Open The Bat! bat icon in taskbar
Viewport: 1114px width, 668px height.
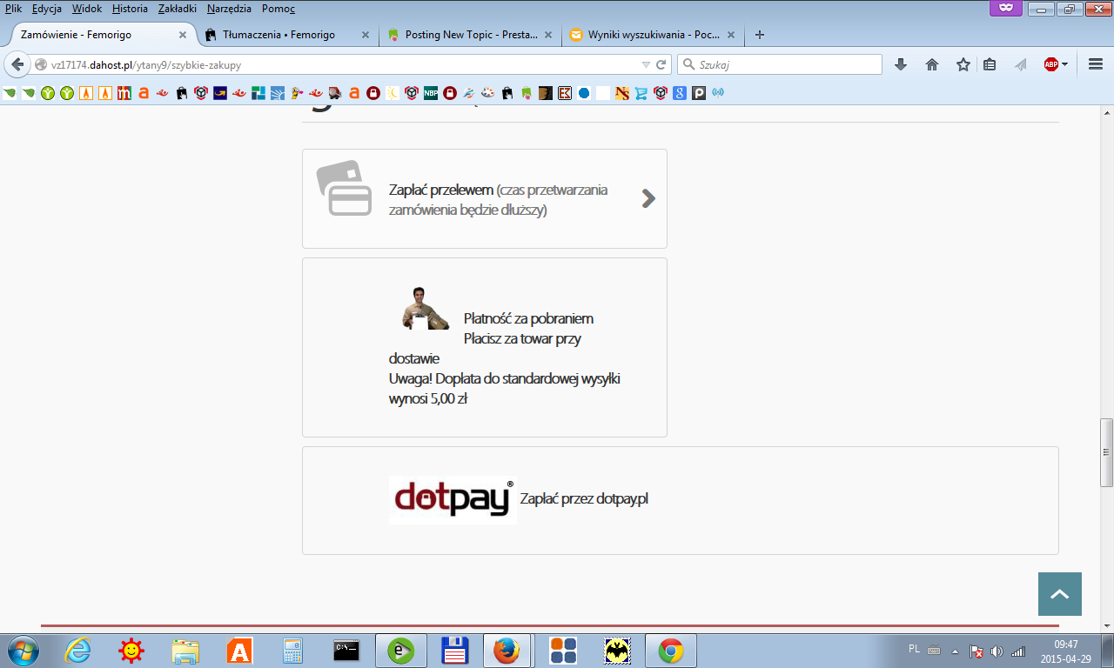coord(617,650)
